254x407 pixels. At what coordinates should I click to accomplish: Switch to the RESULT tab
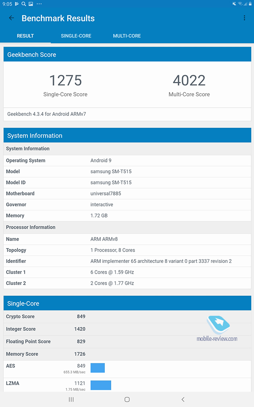25,36
